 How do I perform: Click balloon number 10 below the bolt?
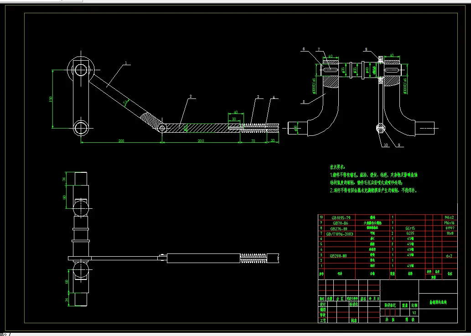[386, 145]
